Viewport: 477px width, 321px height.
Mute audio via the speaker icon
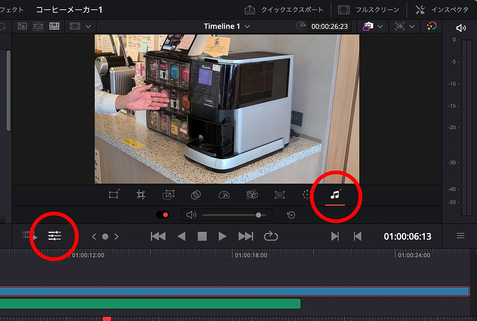pos(192,215)
